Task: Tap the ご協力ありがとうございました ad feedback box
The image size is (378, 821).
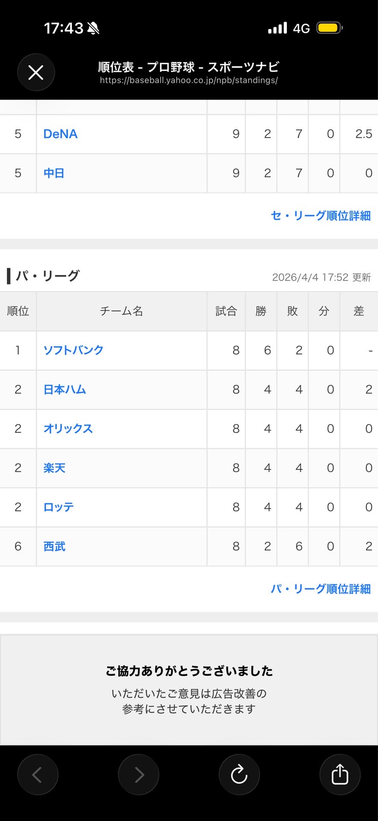Action: click(189, 690)
